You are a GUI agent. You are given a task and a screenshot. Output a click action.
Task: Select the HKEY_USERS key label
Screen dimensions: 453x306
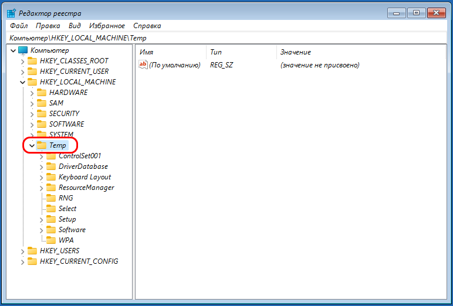click(x=59, y=251)
